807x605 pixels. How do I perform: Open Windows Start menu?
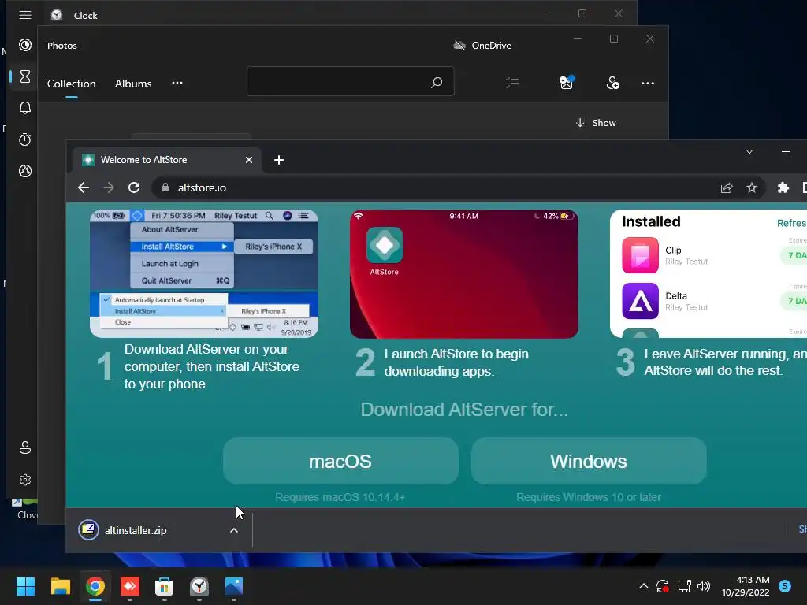(x=25, y=586)
